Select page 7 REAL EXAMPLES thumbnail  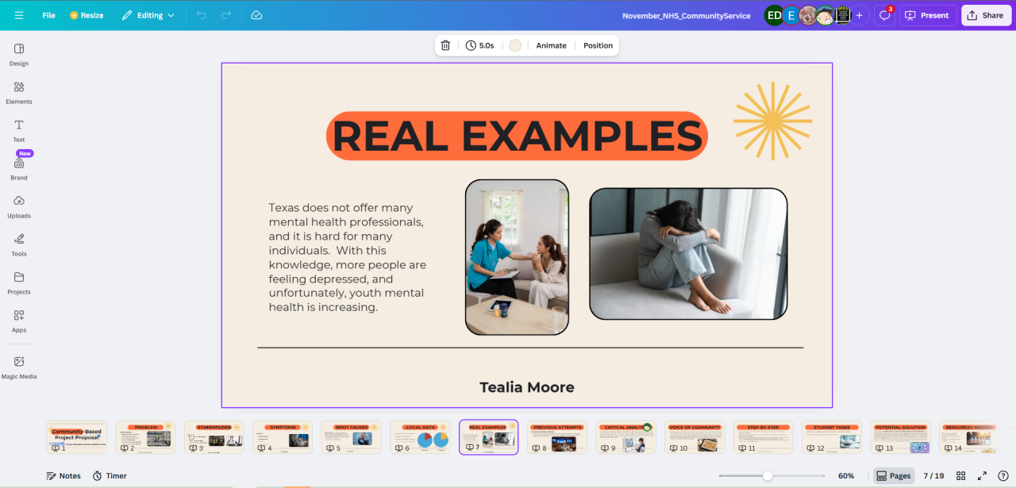[488, 437]
